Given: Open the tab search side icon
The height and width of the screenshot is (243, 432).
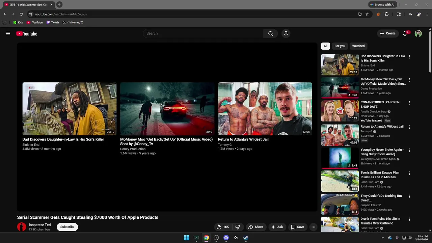Looking at the screenshot, I should tap(399, 14).
